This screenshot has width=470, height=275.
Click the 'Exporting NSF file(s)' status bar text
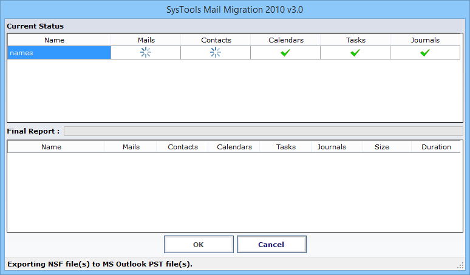coord(100,264)
